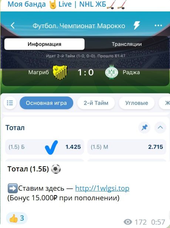This screenshot has width=170, height=228.
Task: Click the Раджа team crest
Action: tap(112, 72)
